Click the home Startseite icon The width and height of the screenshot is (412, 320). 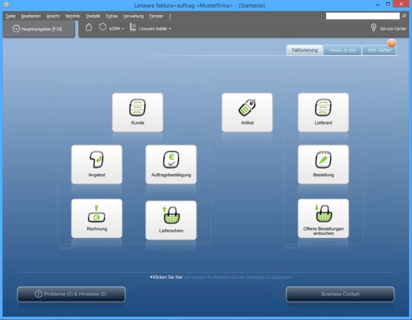89,28
